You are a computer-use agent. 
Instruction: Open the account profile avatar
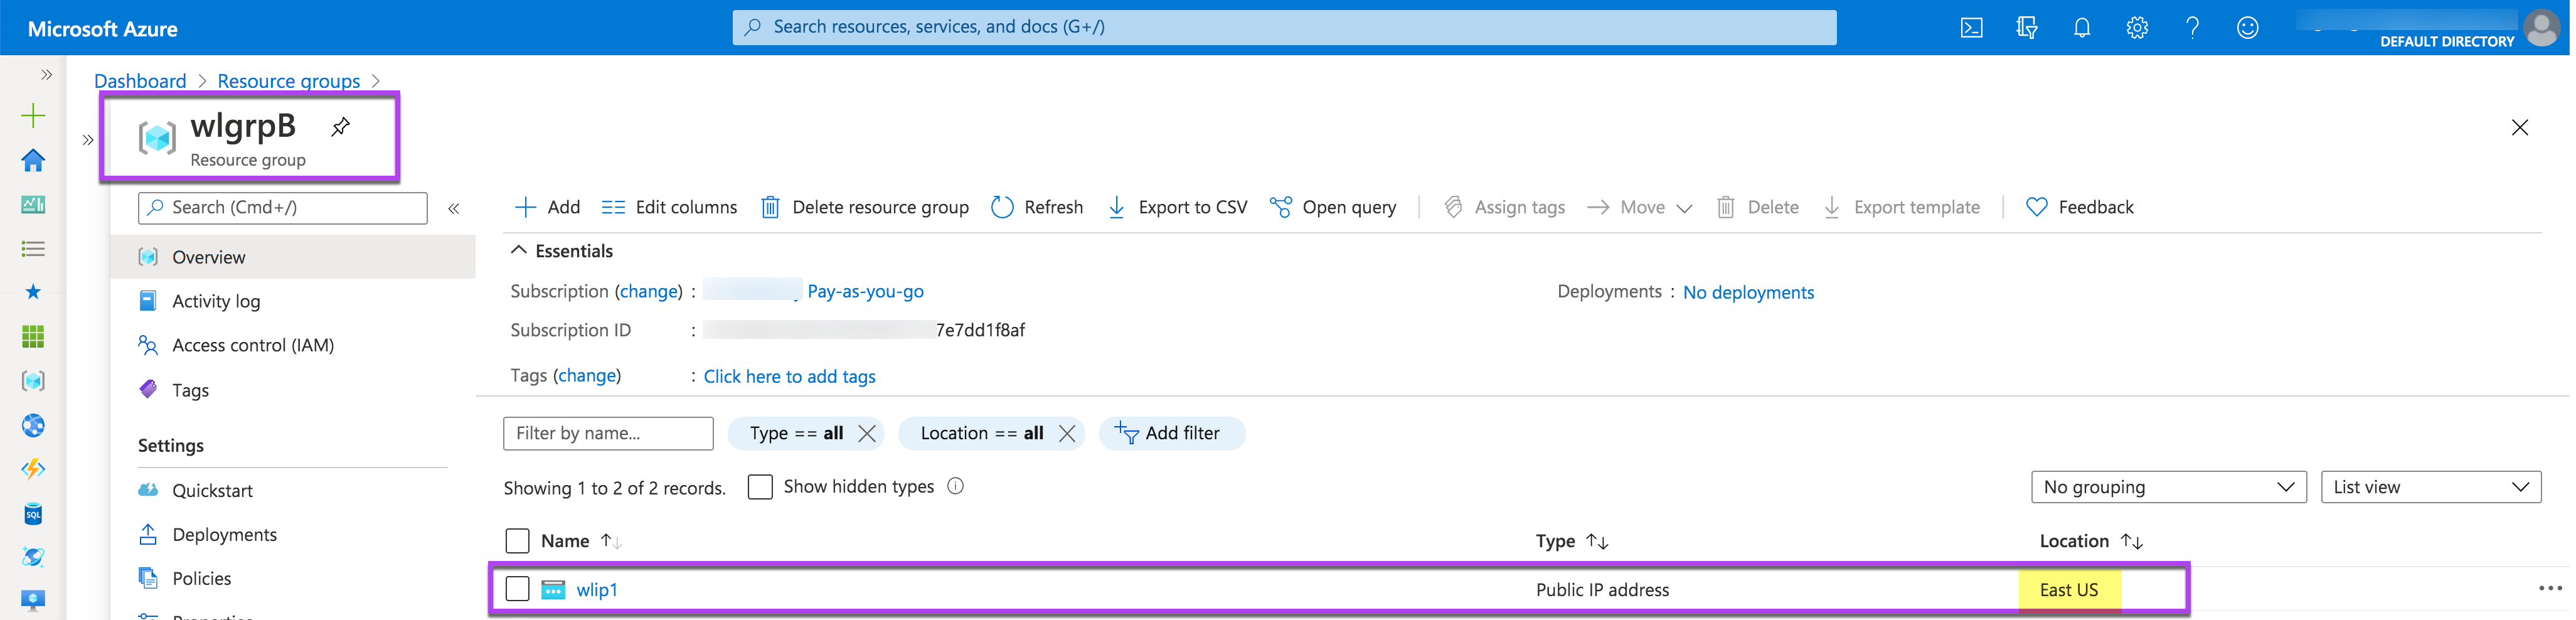2541,27
